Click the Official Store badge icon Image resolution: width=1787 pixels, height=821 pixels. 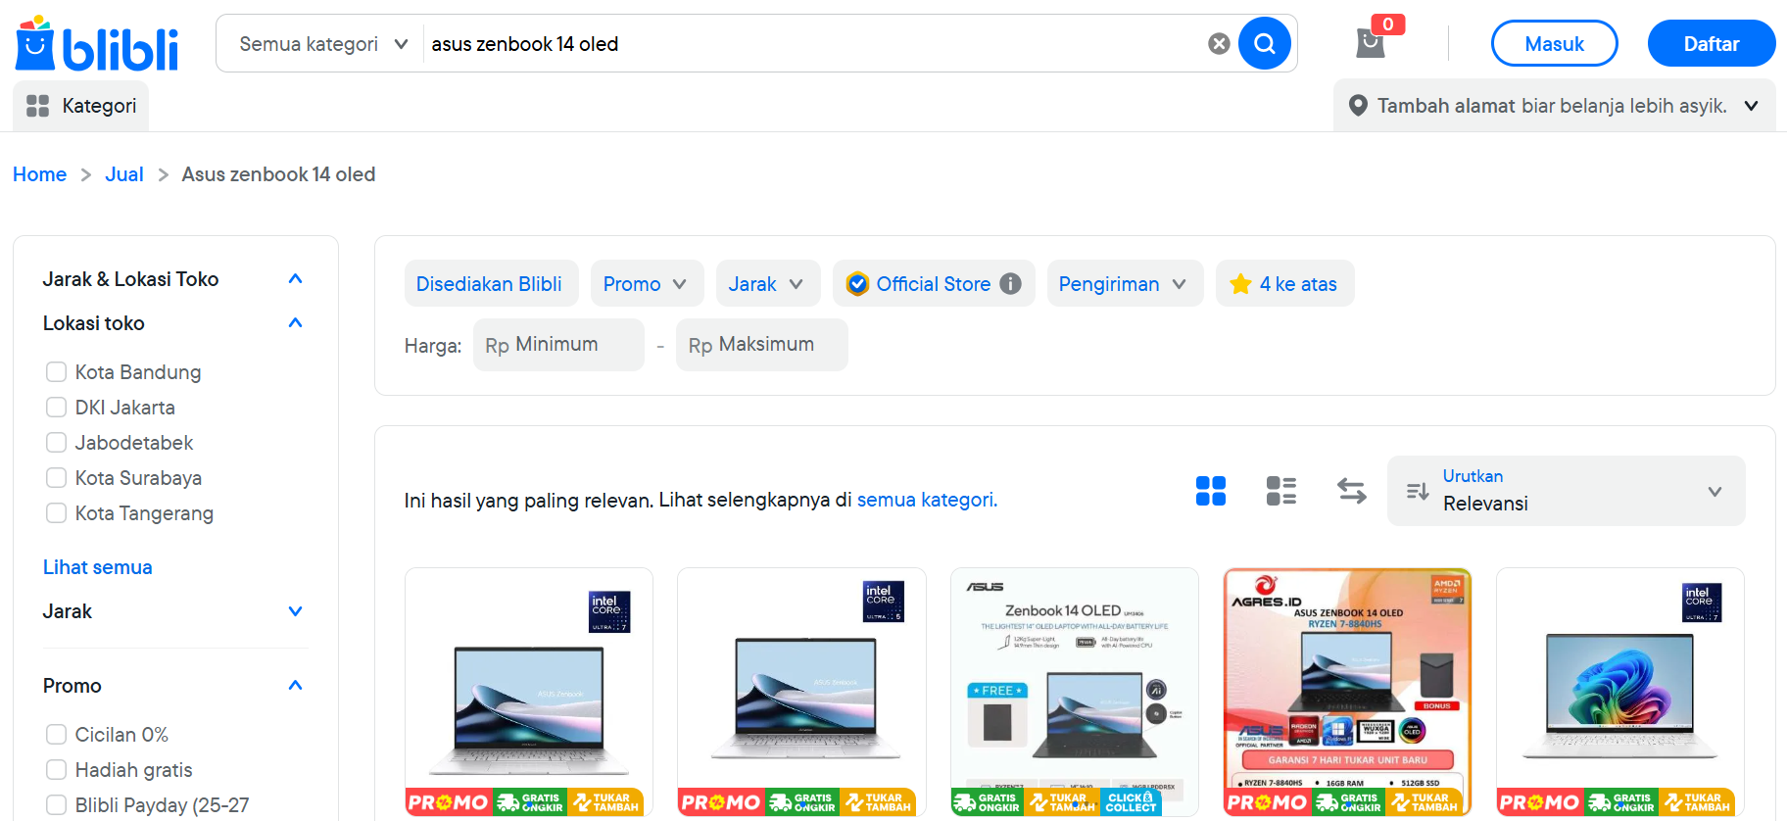point(857,284)
